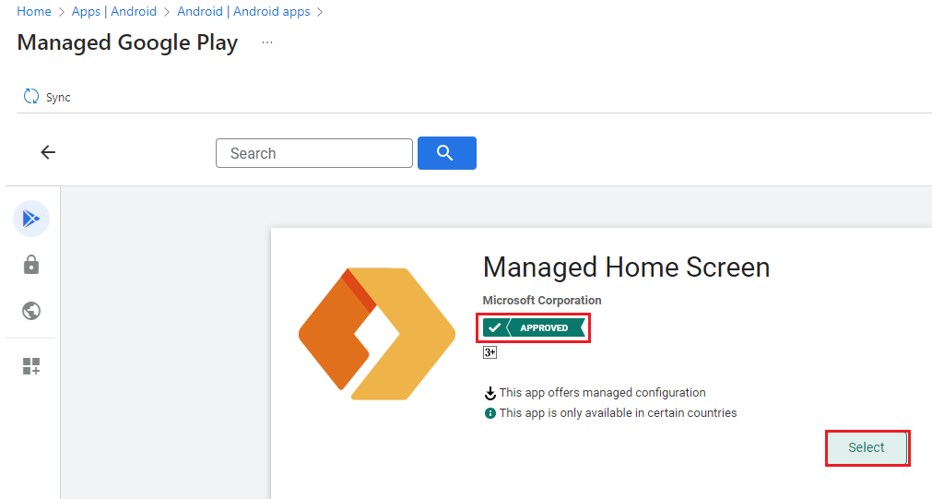The image size is (932, 499).
Task: Click the Managed Home Screen app logo
Action: (x=376, y=334)
